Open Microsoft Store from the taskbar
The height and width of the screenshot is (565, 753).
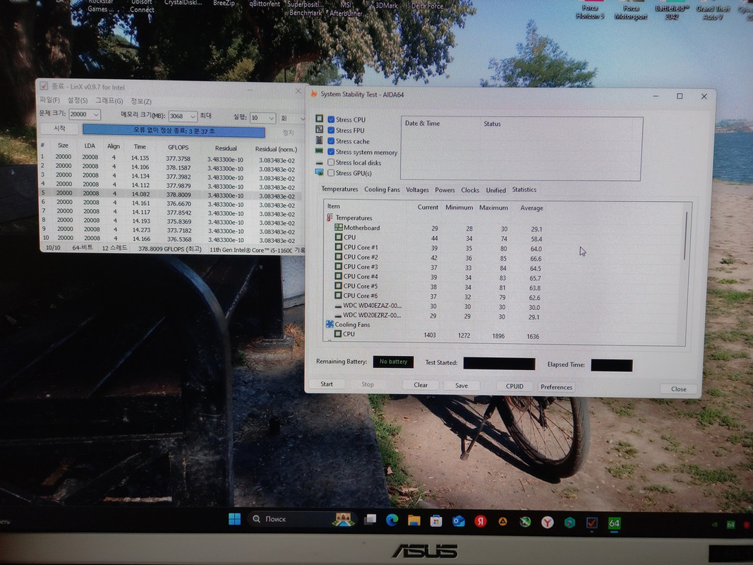(x=436, y=521)
